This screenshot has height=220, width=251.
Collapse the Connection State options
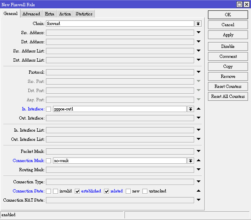click(198, 191)
